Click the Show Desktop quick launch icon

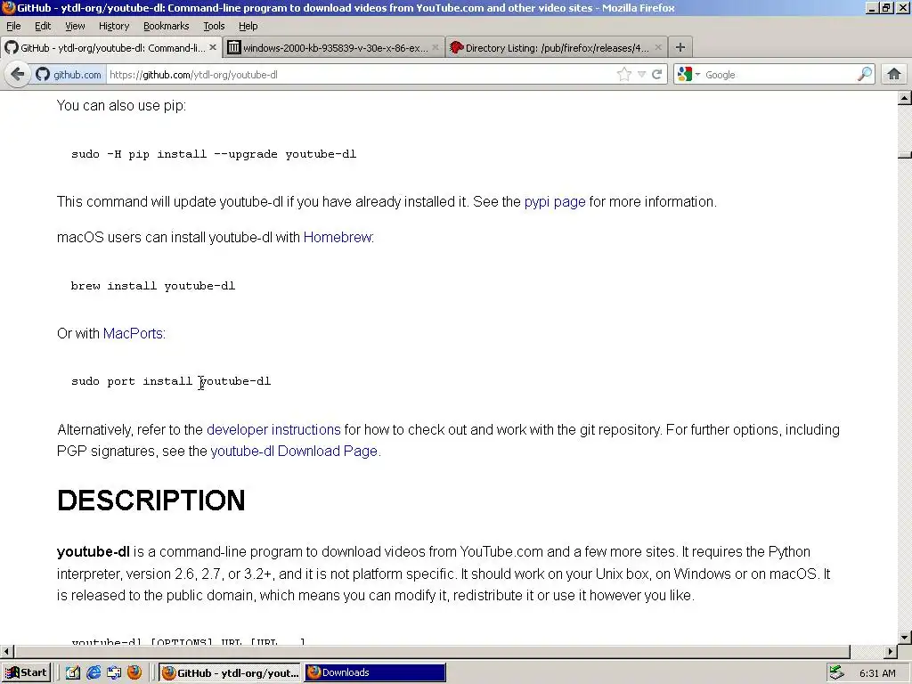tap(73, 672)
